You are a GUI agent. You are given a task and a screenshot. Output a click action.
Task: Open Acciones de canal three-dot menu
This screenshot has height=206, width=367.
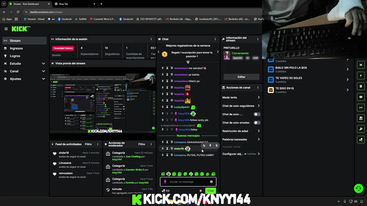tap(258, 88)
